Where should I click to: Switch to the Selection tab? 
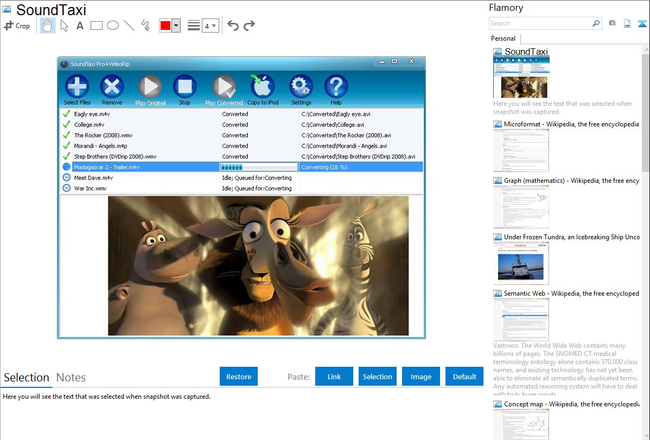point(27,378)
